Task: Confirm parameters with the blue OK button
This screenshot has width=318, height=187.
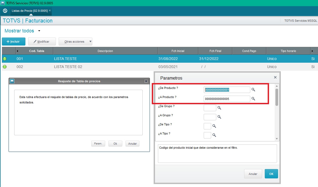Action: click(x=271, y=174)
